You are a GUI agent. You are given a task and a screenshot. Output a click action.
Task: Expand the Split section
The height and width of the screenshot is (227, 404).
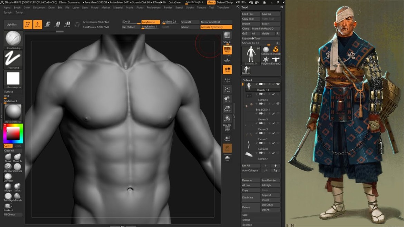pyautogui.click(x=245, y=215)
